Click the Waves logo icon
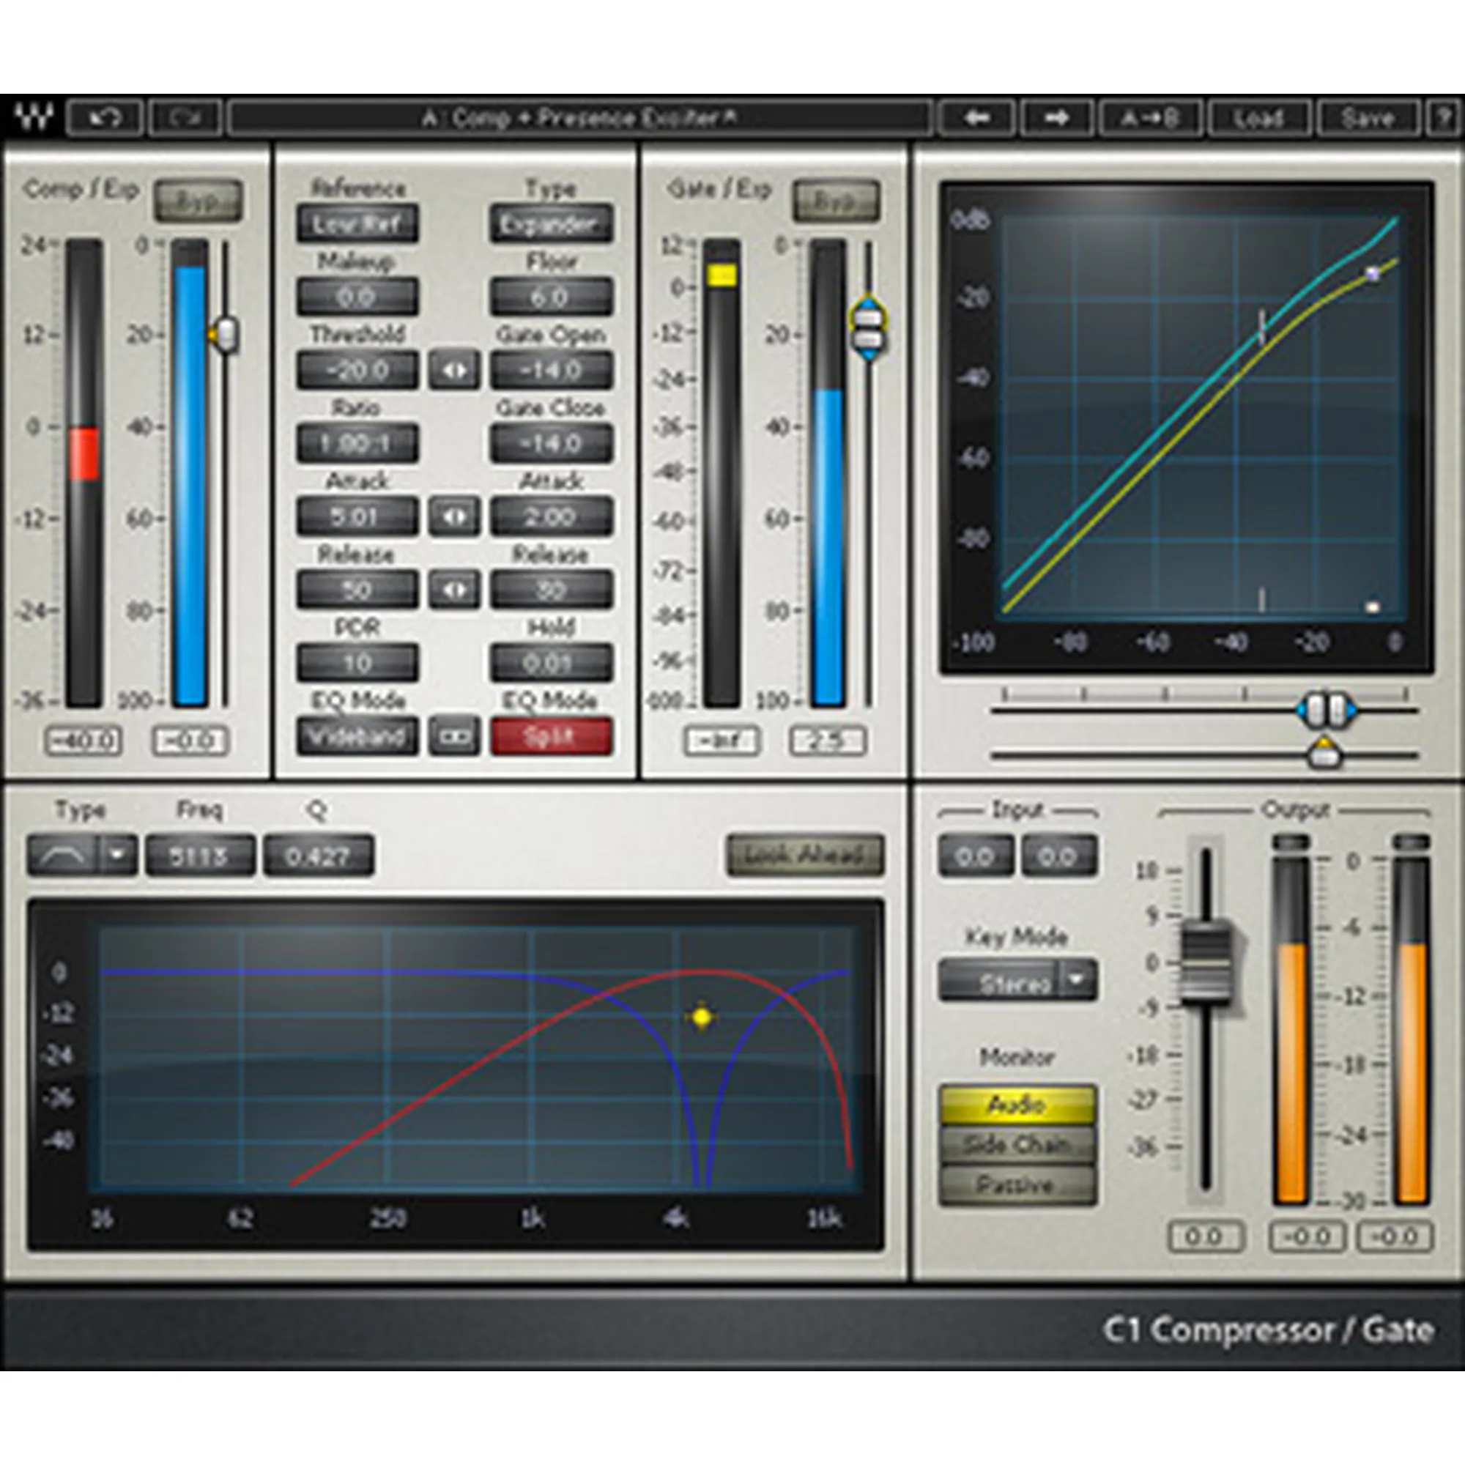Screen dimensions: 1465x1465 click(35, 117)
